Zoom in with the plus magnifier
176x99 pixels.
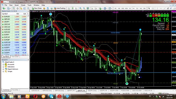(80, 8)
